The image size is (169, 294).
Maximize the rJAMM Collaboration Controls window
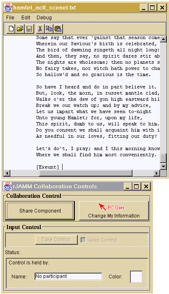coord(137,186)
